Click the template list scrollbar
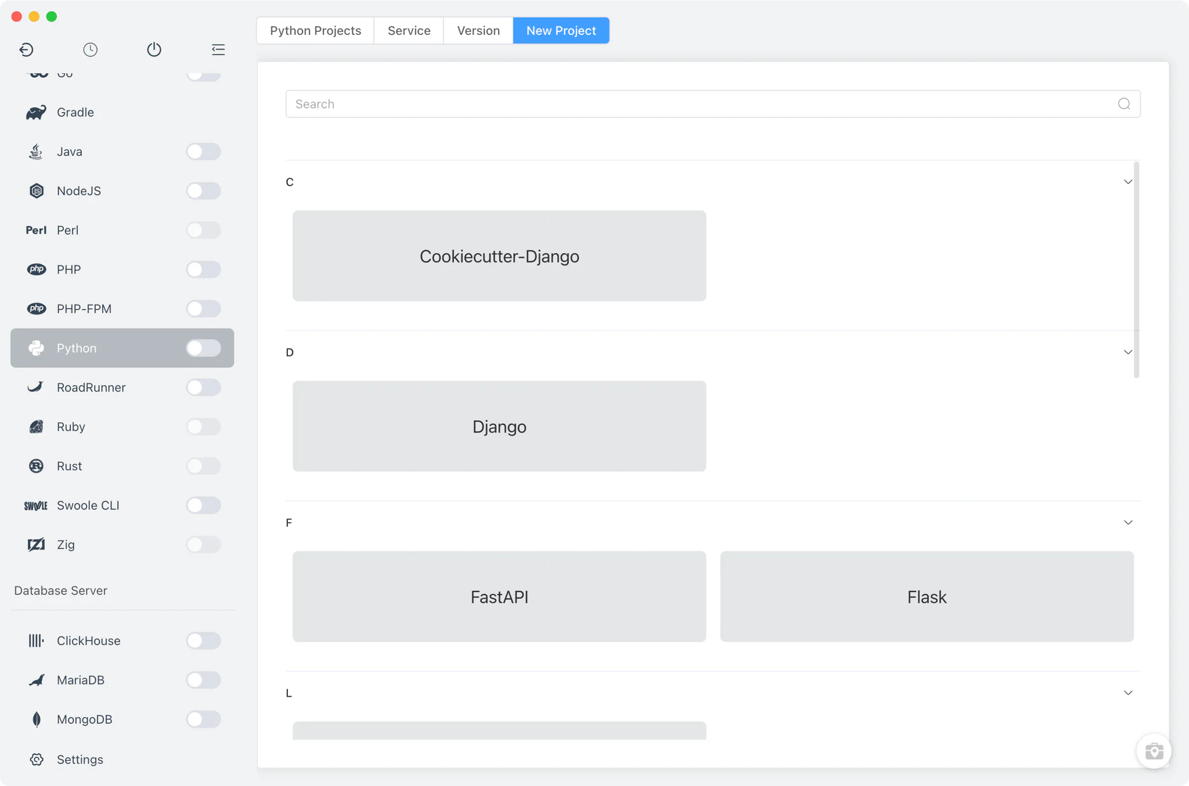The height and width of the screenshot is (786, 1189). click(x=1137, y=270)
